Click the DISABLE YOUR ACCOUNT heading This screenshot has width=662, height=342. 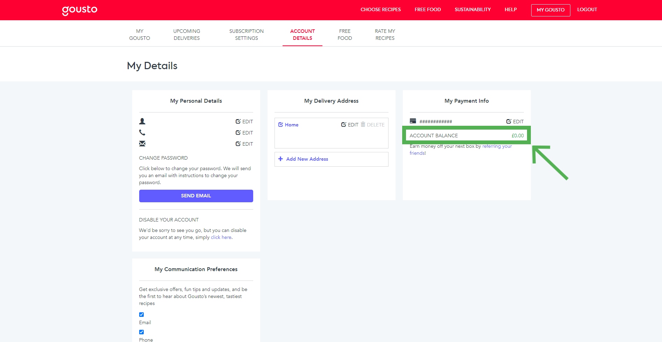pos(169,220)
